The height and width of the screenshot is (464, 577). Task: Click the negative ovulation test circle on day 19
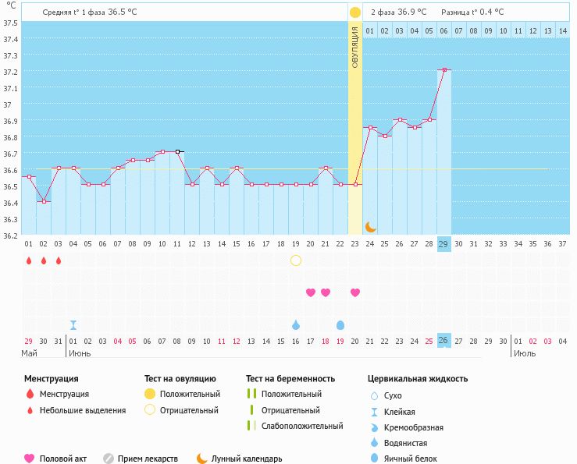pos(296,260)
